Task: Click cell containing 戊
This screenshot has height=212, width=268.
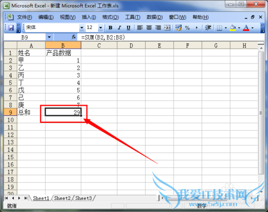Action: [31, 90]
